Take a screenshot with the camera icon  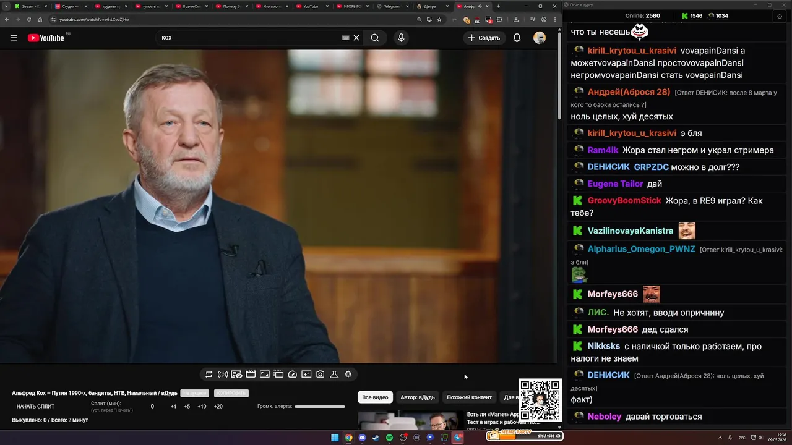pos(321,374)
